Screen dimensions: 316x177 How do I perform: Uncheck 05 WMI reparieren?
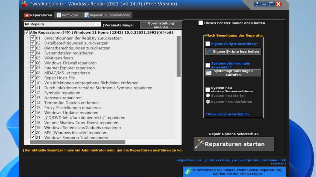click(x=33, y=58)
